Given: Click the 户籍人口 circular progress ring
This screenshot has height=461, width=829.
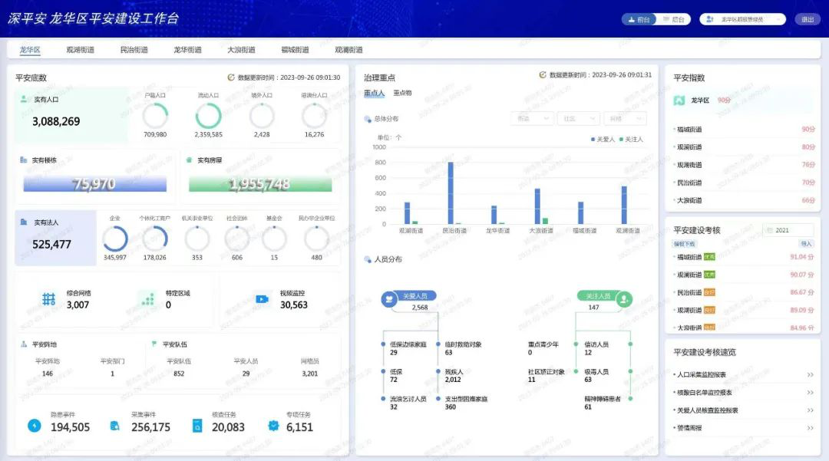Looking at the screenshot, I should pos(155,116).
